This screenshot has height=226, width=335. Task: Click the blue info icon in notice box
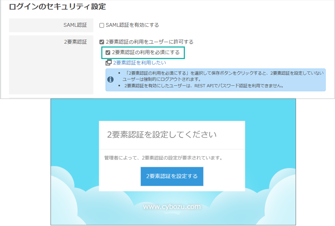(111, 79)
